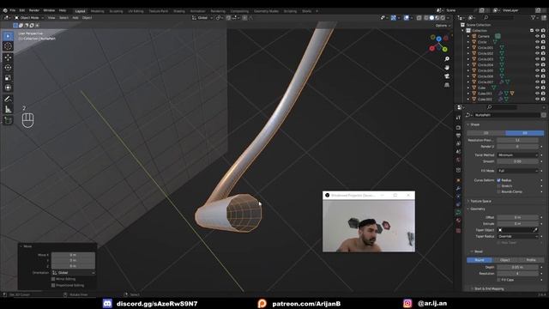Image resolution: width=549 pixels, height=309 pixels.
Task: Click the pan view hand icon
Action: point(447,67)
